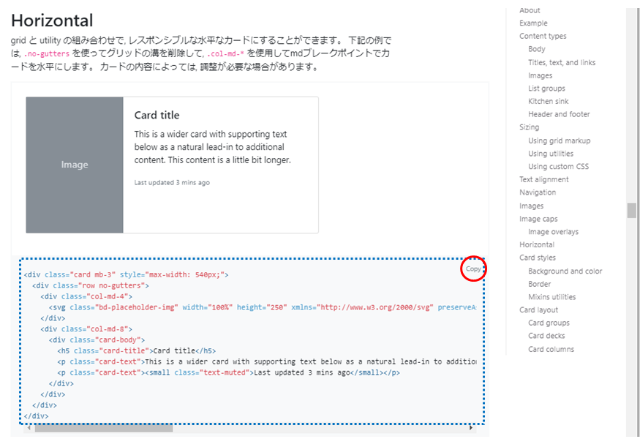The width and height of the screenshot is (640, 439).
Task: Open the List groups link
Action: click(x=546, y=89)
